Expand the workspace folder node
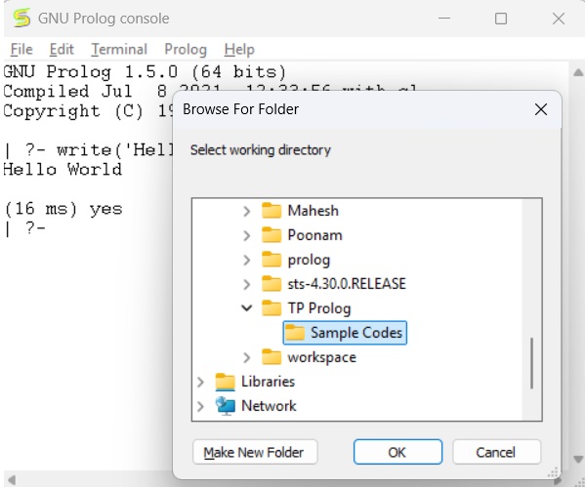Screen dimensions: 586x488 point(246,357)
